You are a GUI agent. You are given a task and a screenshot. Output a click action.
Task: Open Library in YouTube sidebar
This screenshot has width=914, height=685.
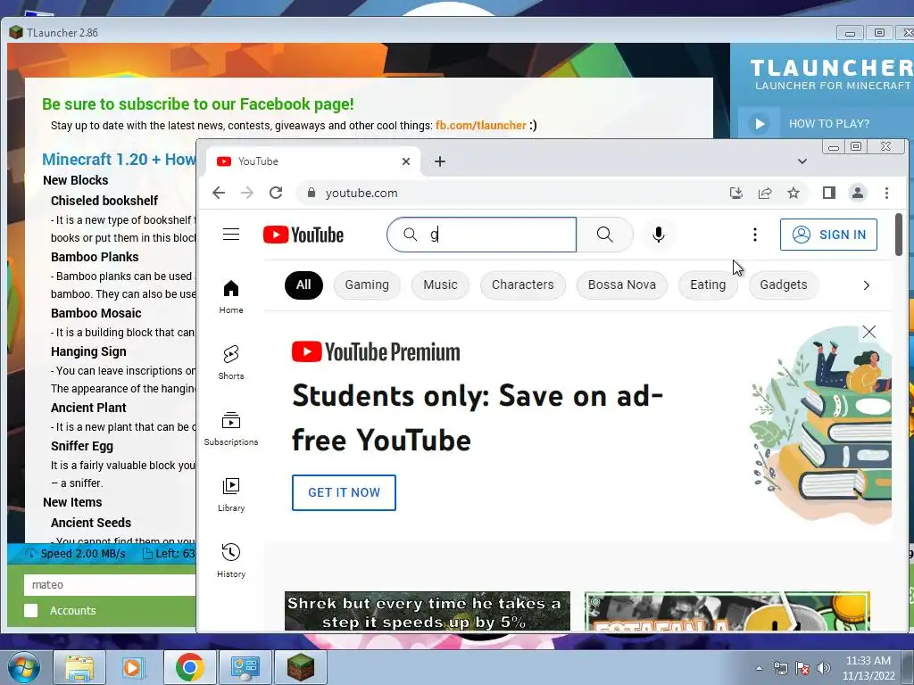[x=231, y=494]
